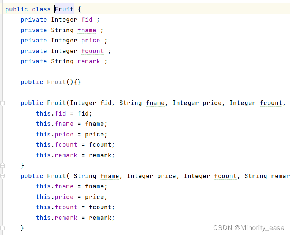Click the class keyword on the first line
Image resolution: width=290 pixels, height=235 pixels.
coord(41,9)
